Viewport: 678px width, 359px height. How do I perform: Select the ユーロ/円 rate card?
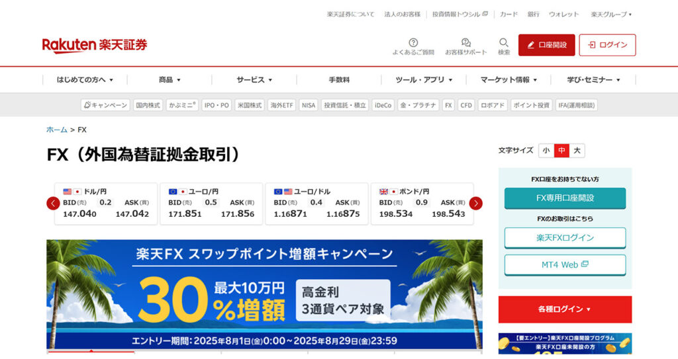coord(211,204)
